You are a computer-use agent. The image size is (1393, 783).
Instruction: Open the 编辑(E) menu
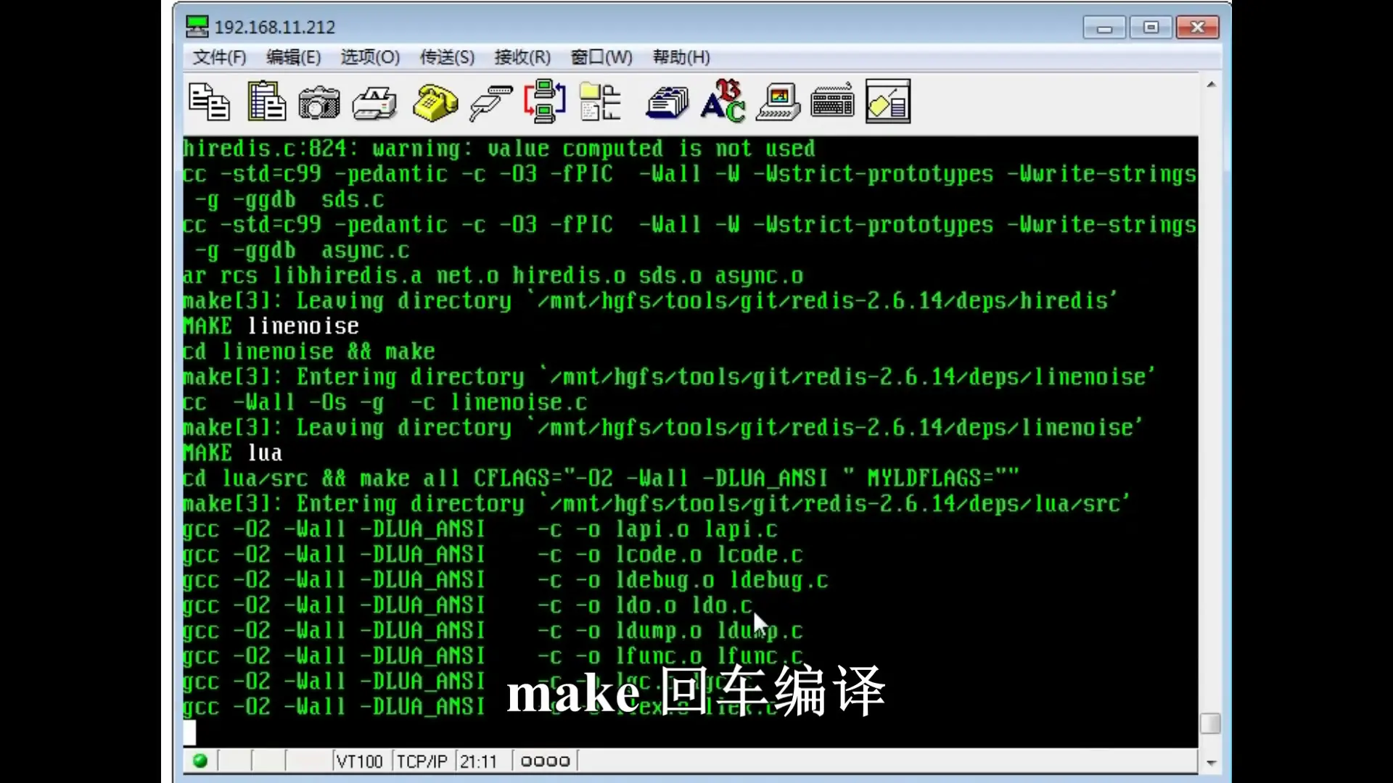coord(293,57)
